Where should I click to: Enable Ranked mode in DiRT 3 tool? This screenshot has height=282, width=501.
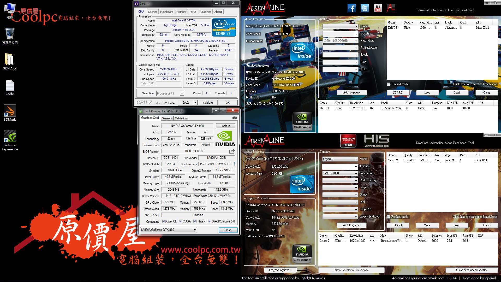389,84
